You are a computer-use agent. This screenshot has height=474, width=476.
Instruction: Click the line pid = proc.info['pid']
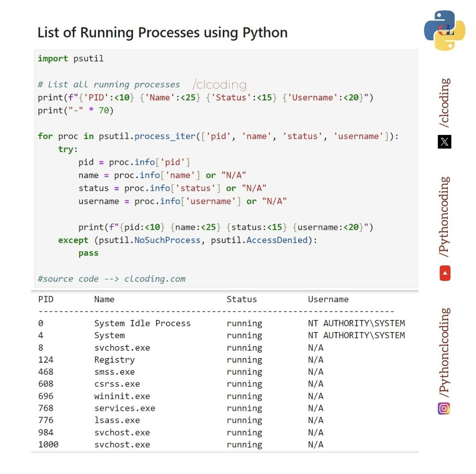[134, 162]
